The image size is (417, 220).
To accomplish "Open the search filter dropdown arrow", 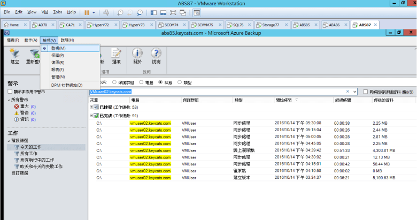I will (354, 92).
